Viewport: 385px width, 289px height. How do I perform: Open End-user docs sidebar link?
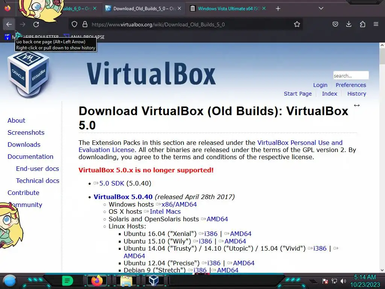click(37, 169)
